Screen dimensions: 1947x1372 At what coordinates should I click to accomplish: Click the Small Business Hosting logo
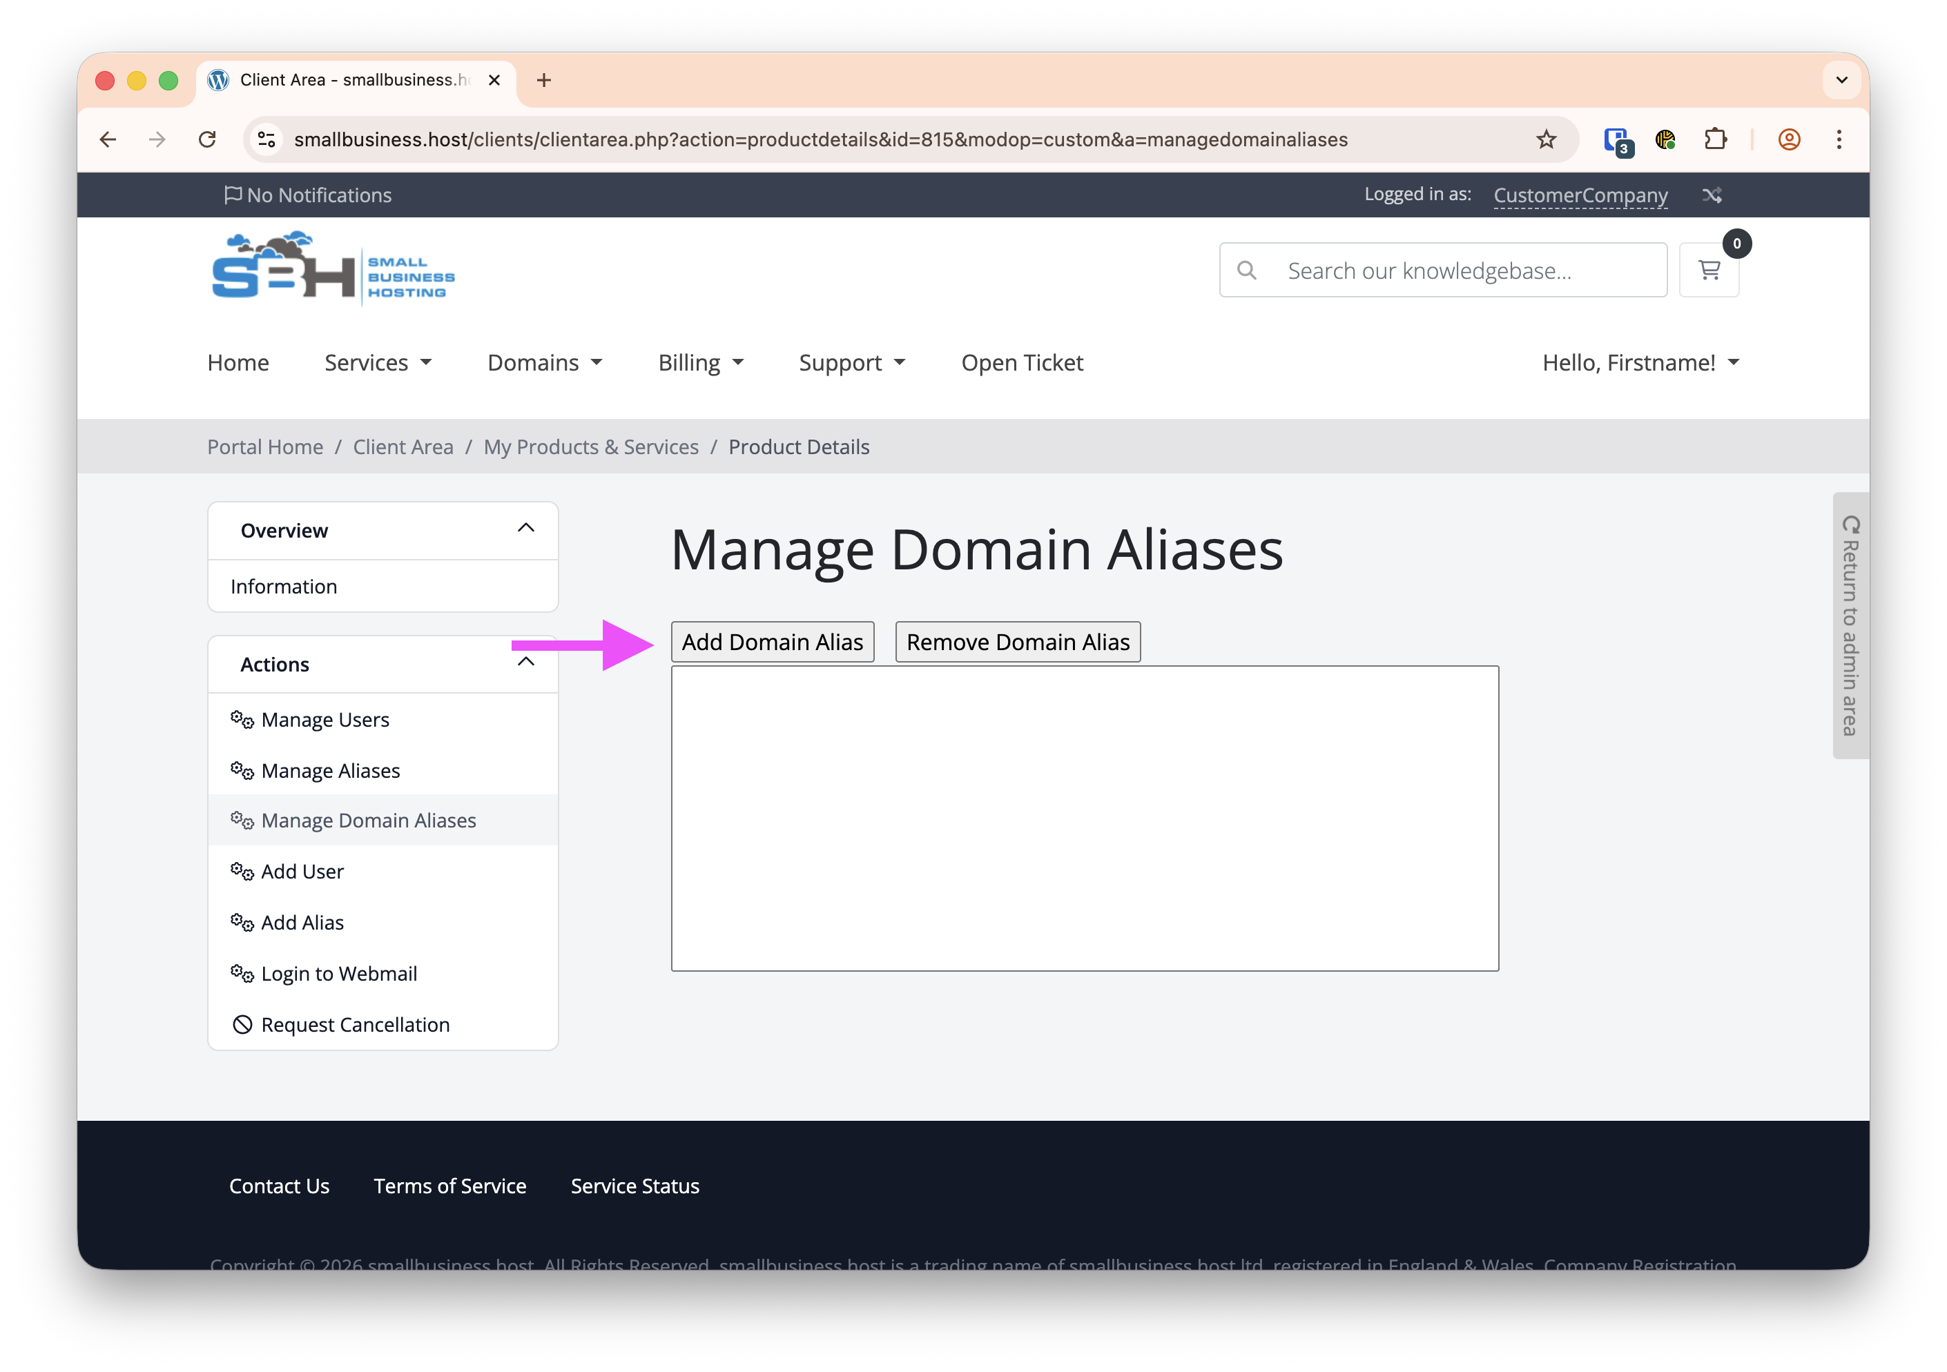point(332,268)
